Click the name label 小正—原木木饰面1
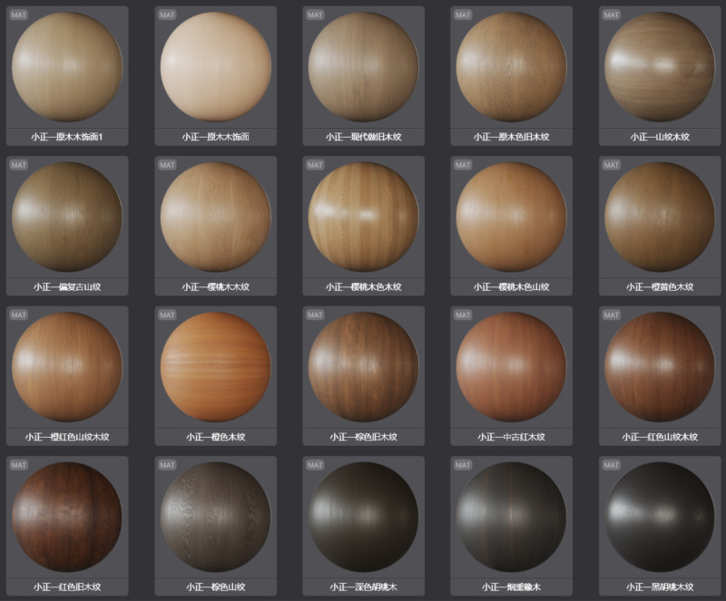Image resolution: width=726 pixels, height=601 pixels. pos(67,137)
